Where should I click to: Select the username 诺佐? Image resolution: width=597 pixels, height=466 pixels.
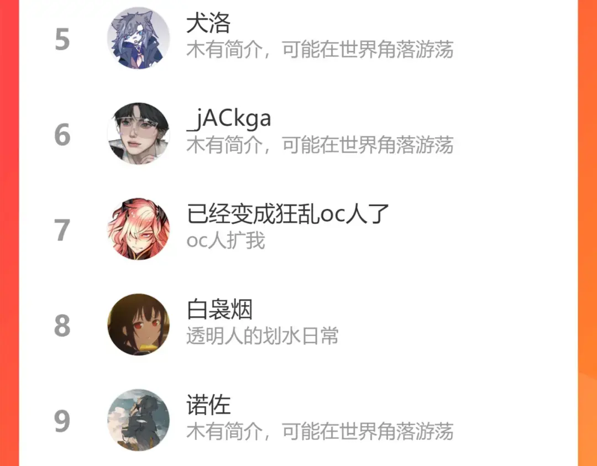[208, 405]
